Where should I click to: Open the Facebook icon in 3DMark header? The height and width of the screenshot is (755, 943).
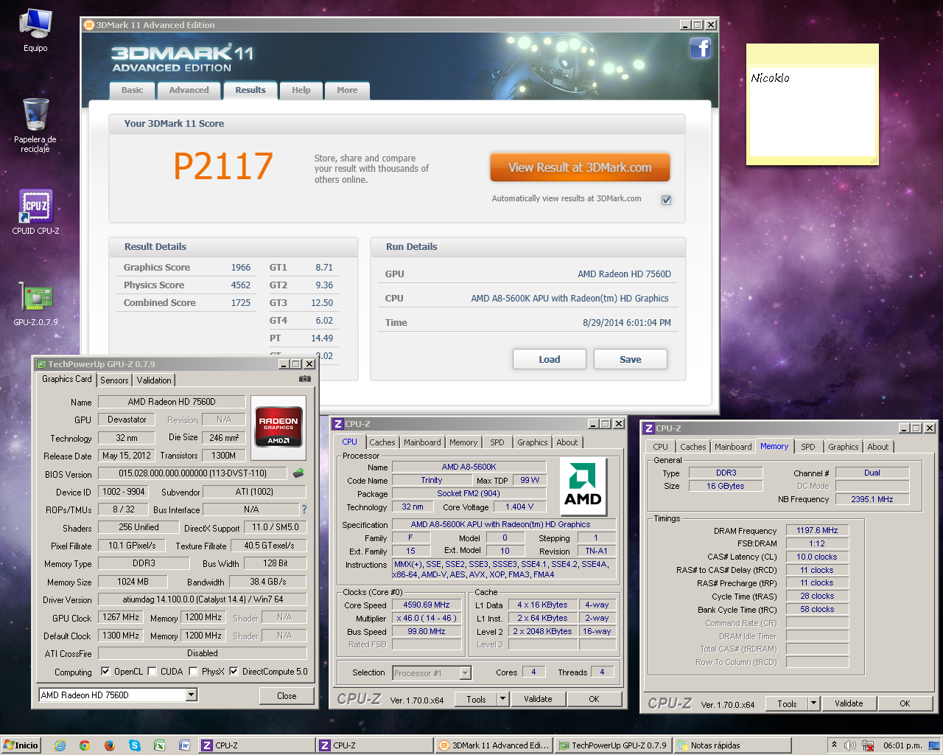click(700, 49)
